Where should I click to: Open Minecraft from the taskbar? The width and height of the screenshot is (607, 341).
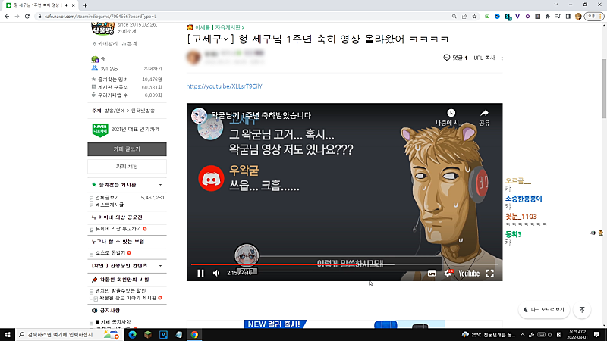[148, 334]
